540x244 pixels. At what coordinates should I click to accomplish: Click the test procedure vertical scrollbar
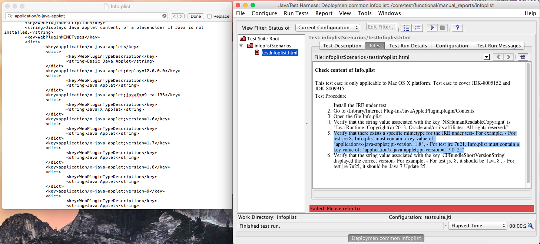528,122
